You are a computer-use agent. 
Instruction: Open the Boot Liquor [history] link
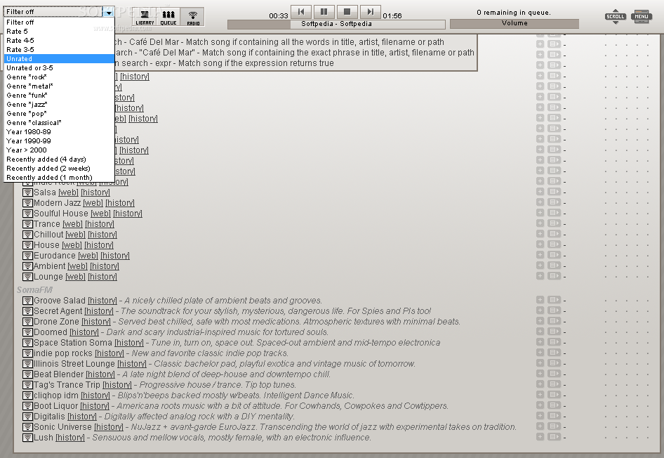coord(95,406)
